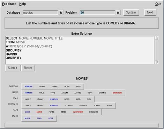This screenshot has width=164, height=129.
Task: Focus the Database field showing movies
Action: tap(40, 13)
